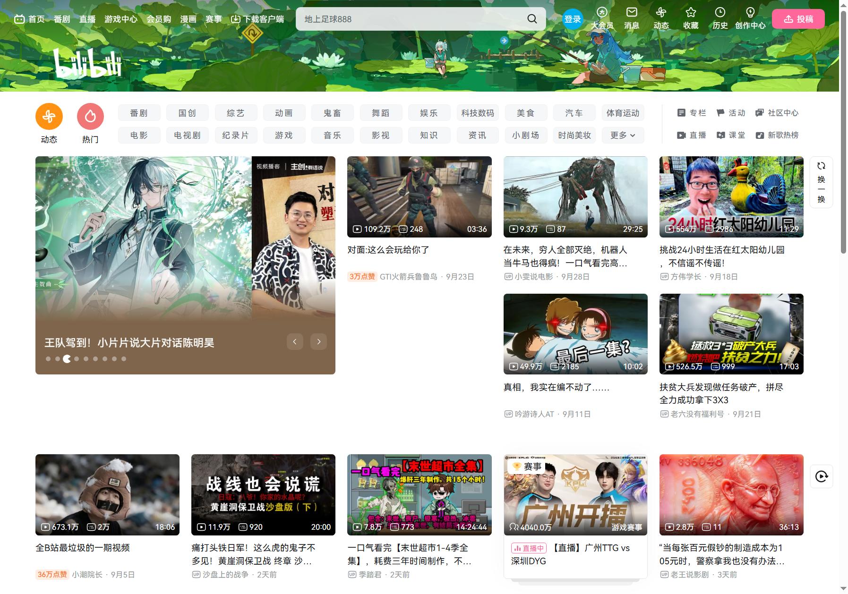
Task: Open the 大会员 icon in header
Action: [602, 12]
